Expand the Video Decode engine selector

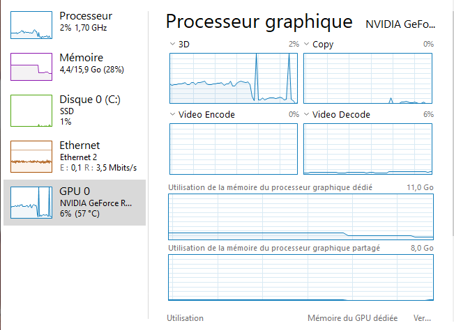306,114
